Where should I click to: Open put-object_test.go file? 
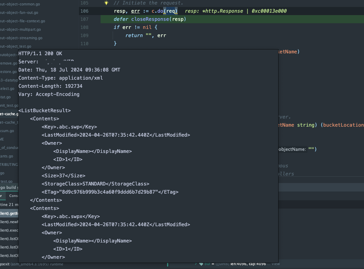coord(16,46)
